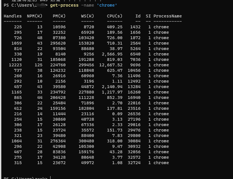The height and width of the screenshot is (179, 233).
Task: Click the CPU(s) column header
Action: tap(114, 16)
